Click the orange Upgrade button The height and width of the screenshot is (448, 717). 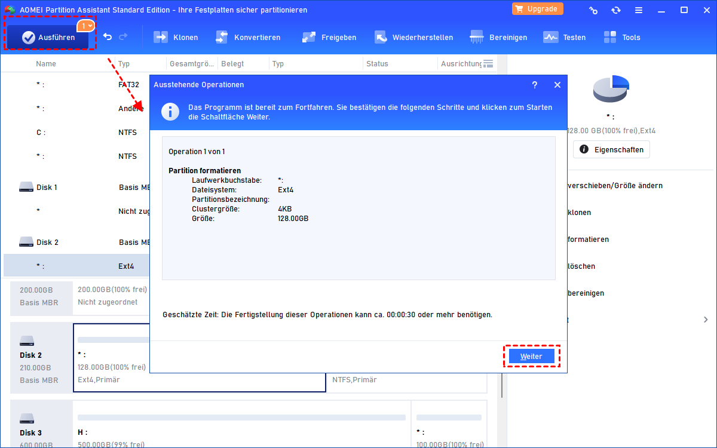pyautogui.click(x=537, y=9)
